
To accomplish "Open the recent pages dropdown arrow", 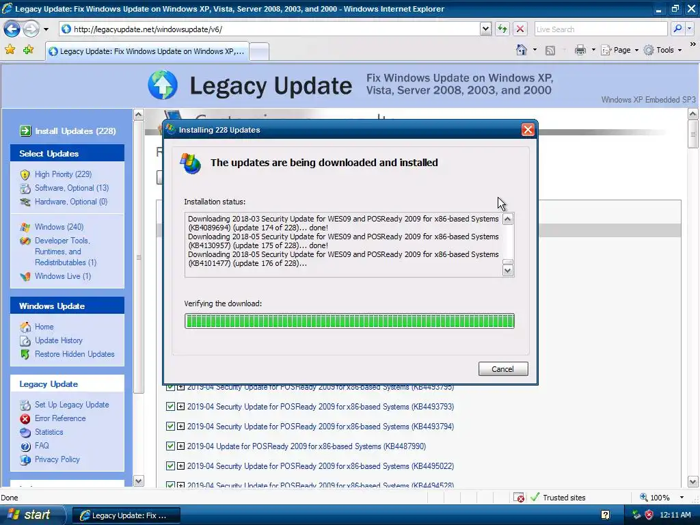I will click(x=46, y=29).
